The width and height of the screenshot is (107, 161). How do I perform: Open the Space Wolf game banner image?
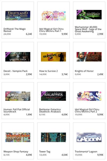point(89,14)
